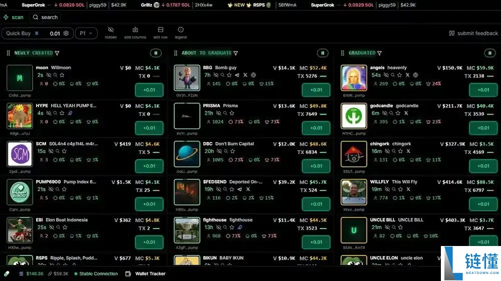This screenshot has height=281, width=501.
Task: Open angels website globe icon
Action: click(415, 75)
